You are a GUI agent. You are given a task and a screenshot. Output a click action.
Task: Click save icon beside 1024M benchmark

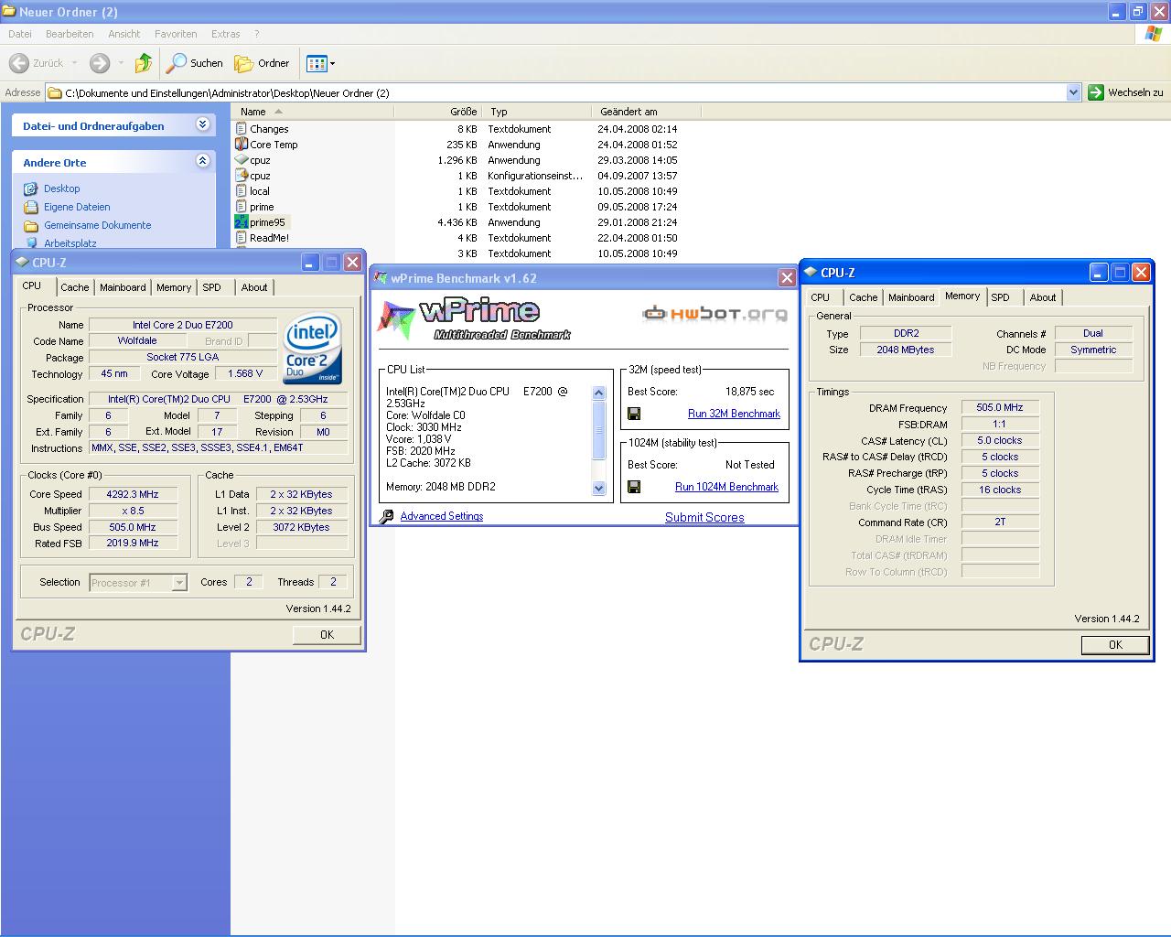click(634, 487)
